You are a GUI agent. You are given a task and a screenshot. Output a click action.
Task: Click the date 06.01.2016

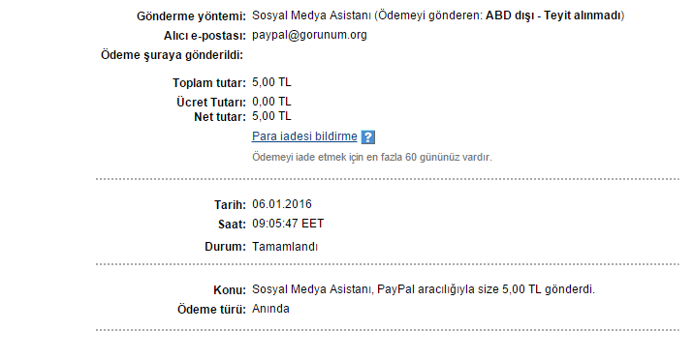pyautogui.click(x=282, y=204)
